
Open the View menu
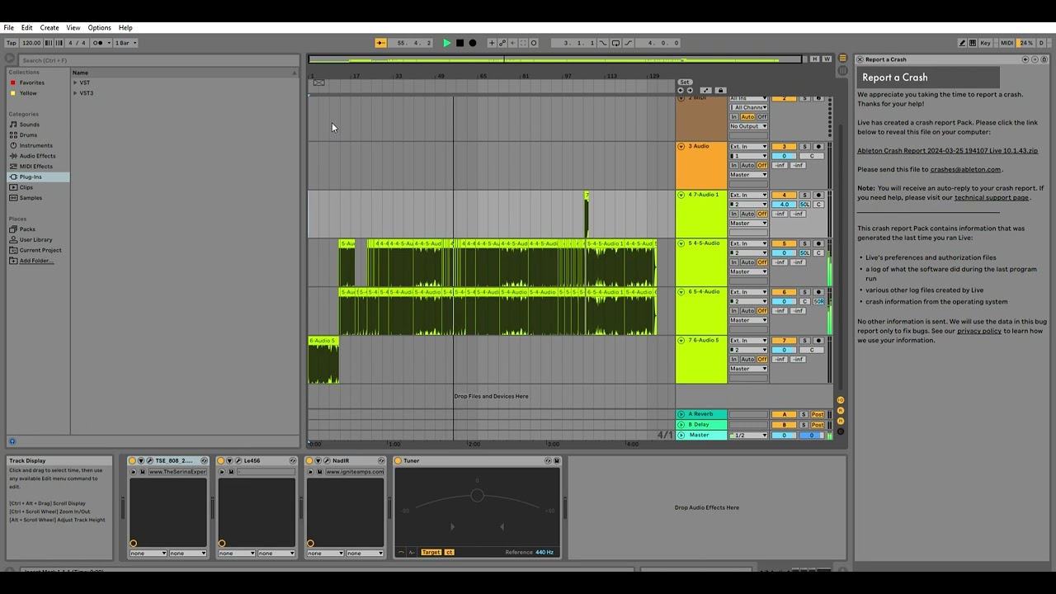coord(73,28)
